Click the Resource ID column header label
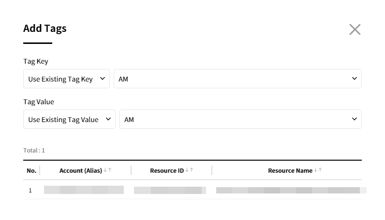This screenshot has width=385, height=220. click(x=167, y=171)
